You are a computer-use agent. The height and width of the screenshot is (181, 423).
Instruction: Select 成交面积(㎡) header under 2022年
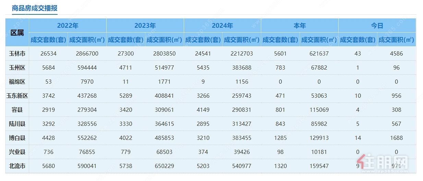tap(87, 40)
